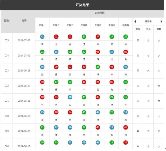166x151 pixels.
Task: Select the 正码四 column header
Action: tap(84, 25)
